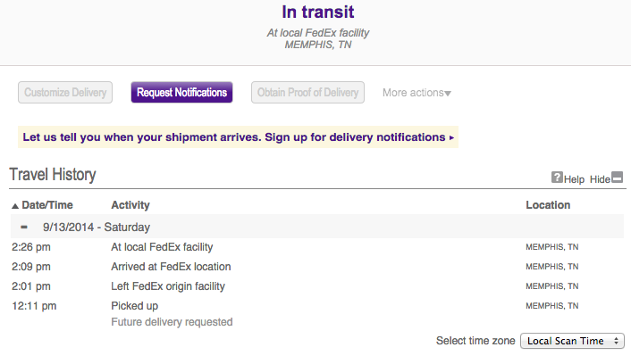The image size is (631, 364).
Task: Click the Customize Delivery button
Action: (65, 93)
